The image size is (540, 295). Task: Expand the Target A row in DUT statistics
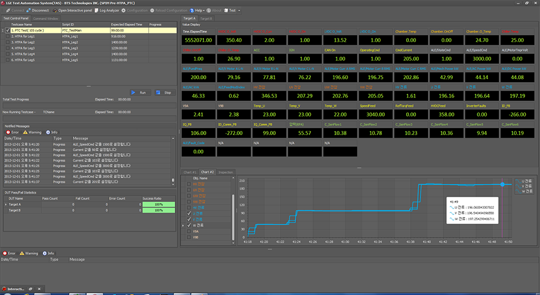6,204
